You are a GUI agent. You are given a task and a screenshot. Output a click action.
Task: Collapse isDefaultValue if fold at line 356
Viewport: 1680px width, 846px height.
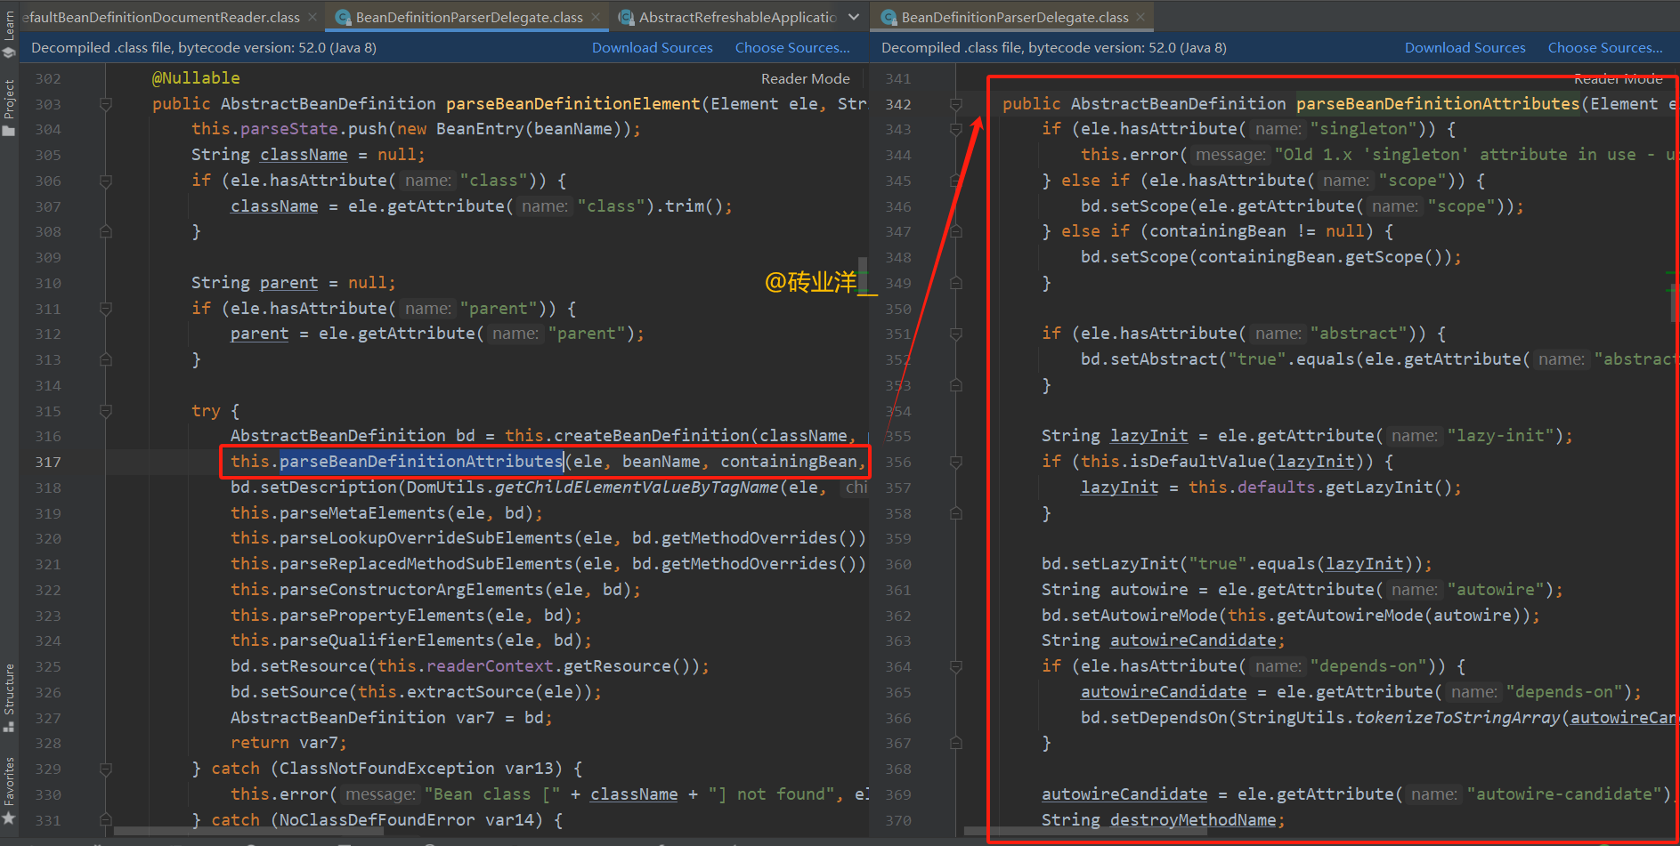pos(956,463)
